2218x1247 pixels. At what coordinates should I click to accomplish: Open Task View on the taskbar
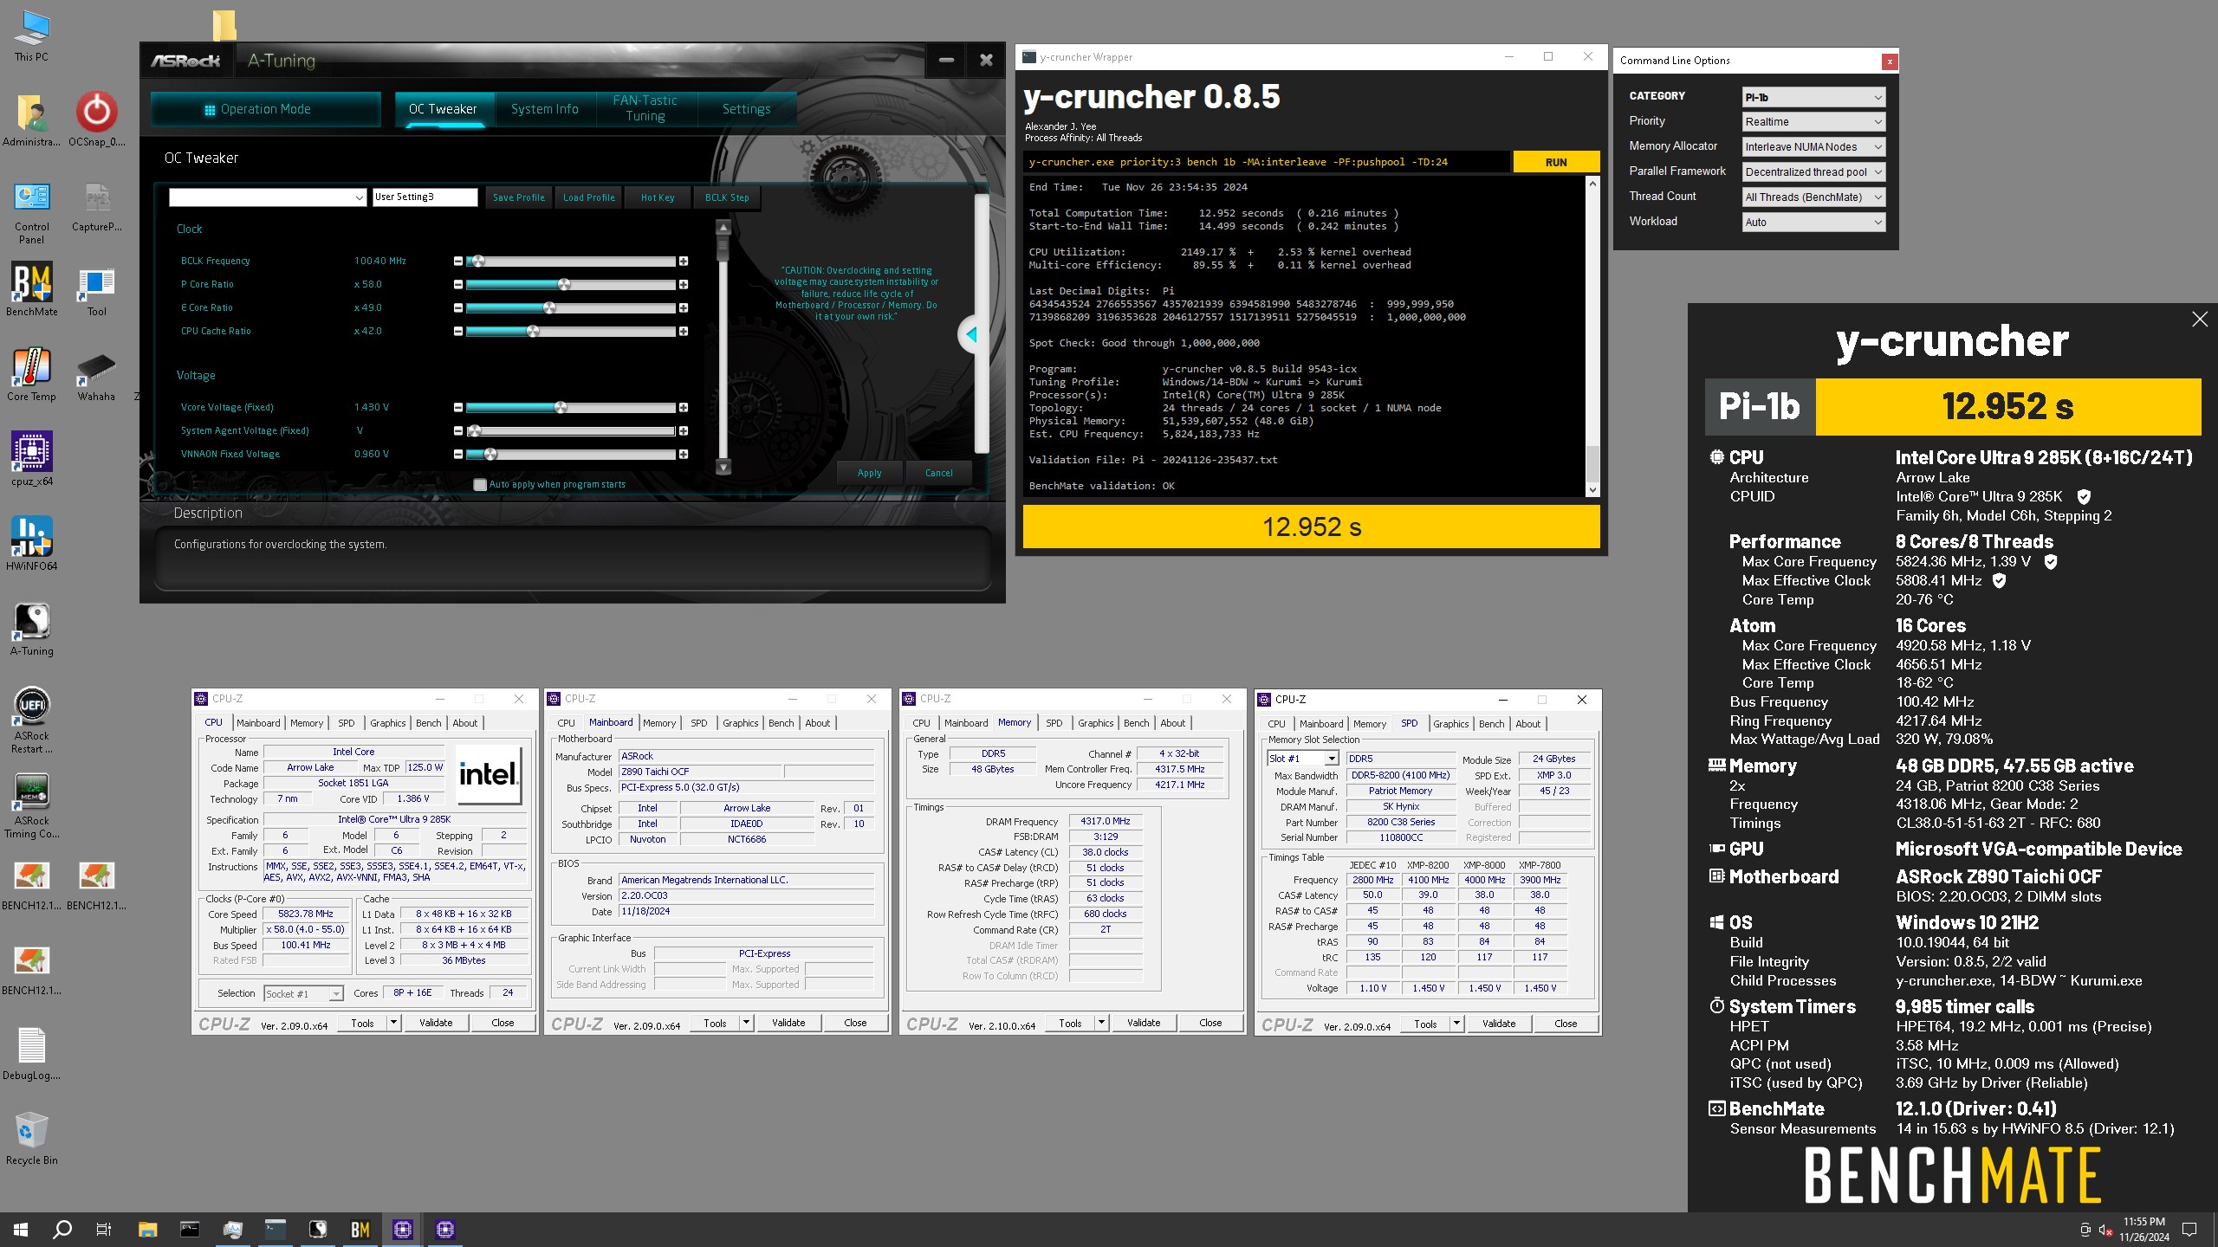[x=104, y=1229]
